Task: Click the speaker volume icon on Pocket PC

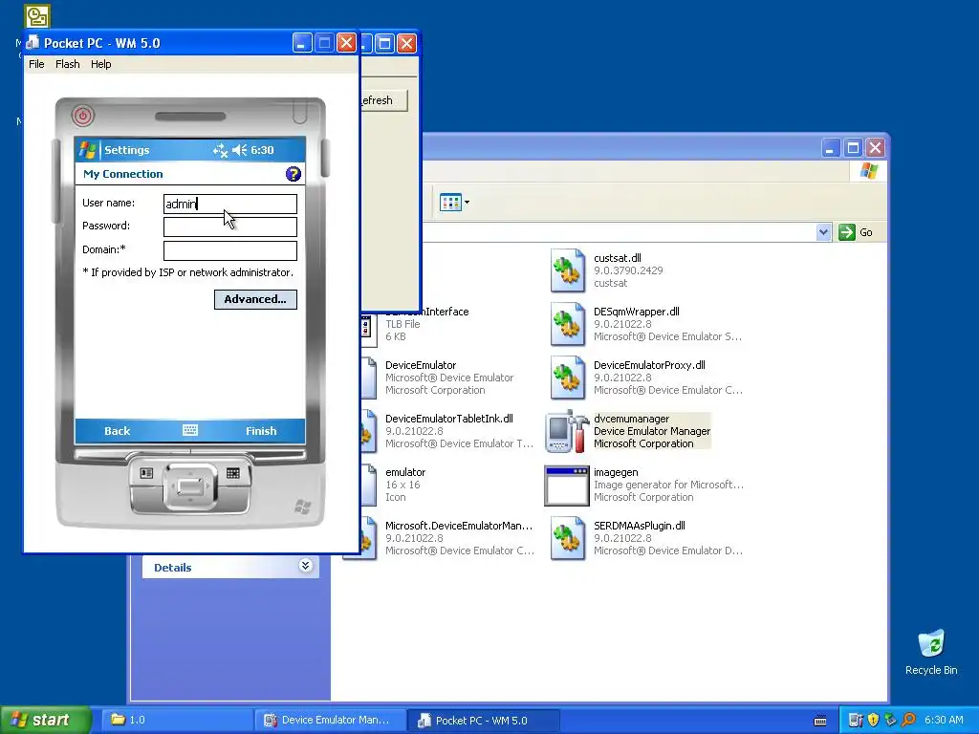Action: point(240,150)
